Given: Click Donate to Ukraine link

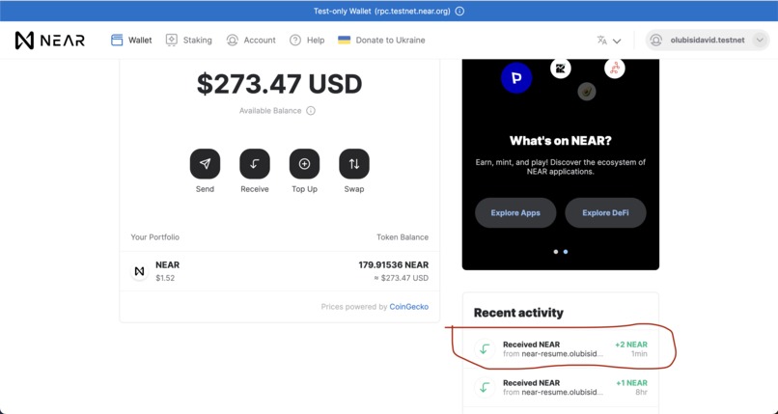Looking at the screenshot, I should (381, 41).
